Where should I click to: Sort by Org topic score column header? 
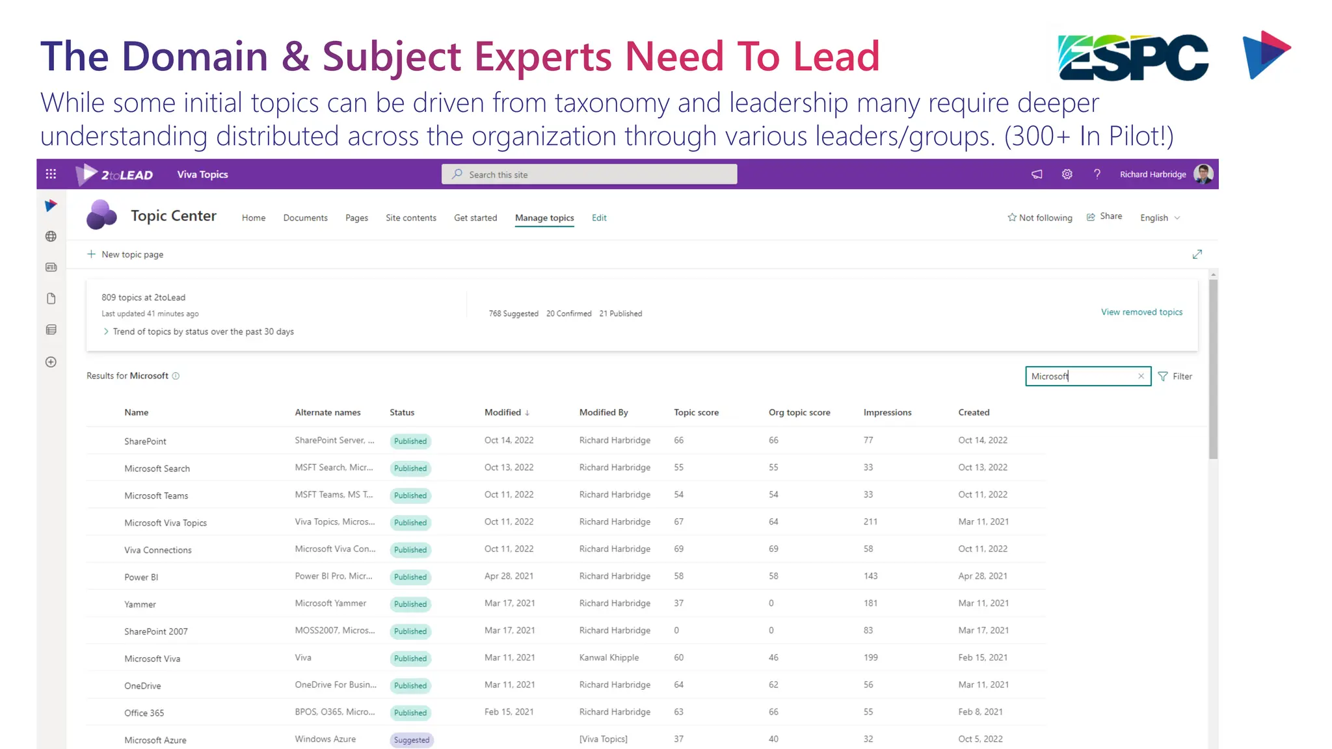tap(799, 412)
